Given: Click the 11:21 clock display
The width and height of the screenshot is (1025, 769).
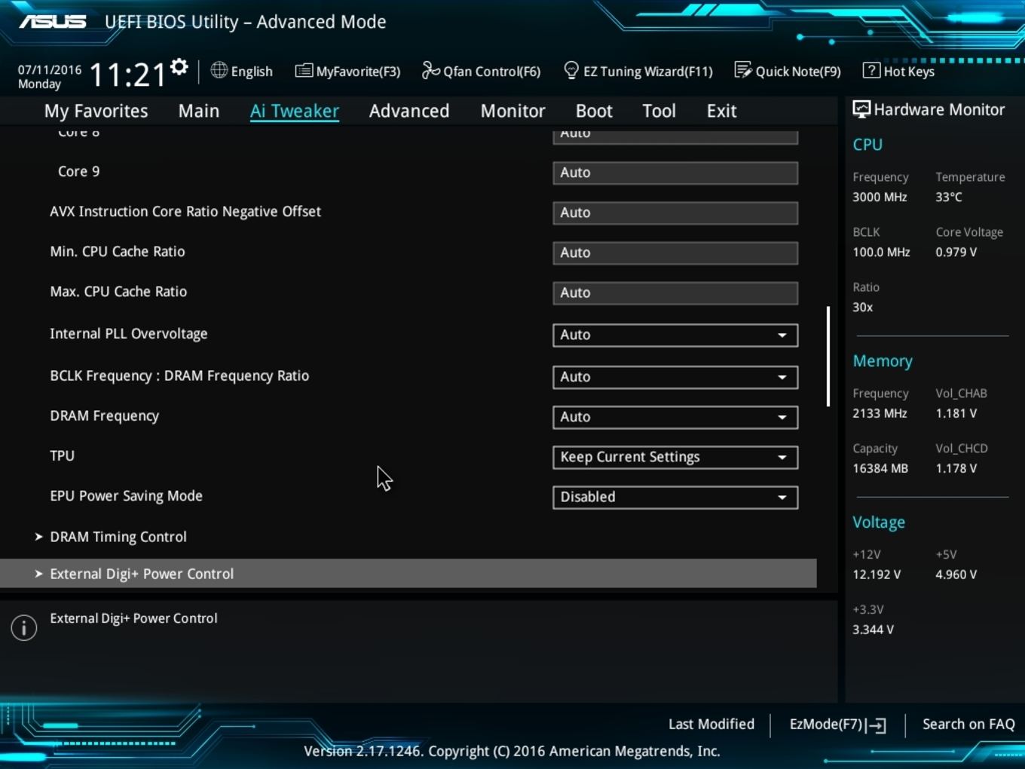Looking at the screenshot, I should click(x=127, y=75).
